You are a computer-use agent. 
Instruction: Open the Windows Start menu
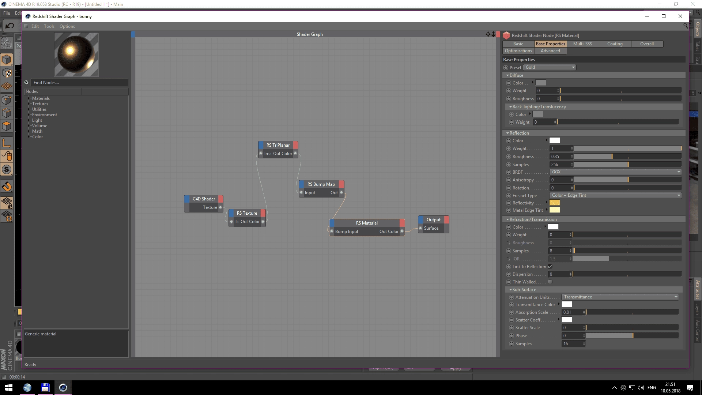click(x=9, y=388)
